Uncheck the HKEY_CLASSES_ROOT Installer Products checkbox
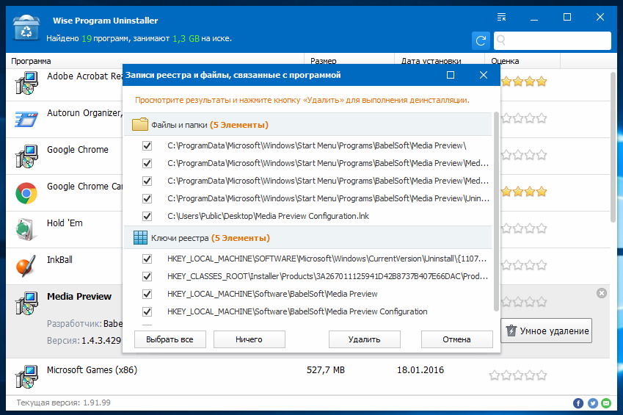This screenshot has width=623, height=415. (147, 276)
